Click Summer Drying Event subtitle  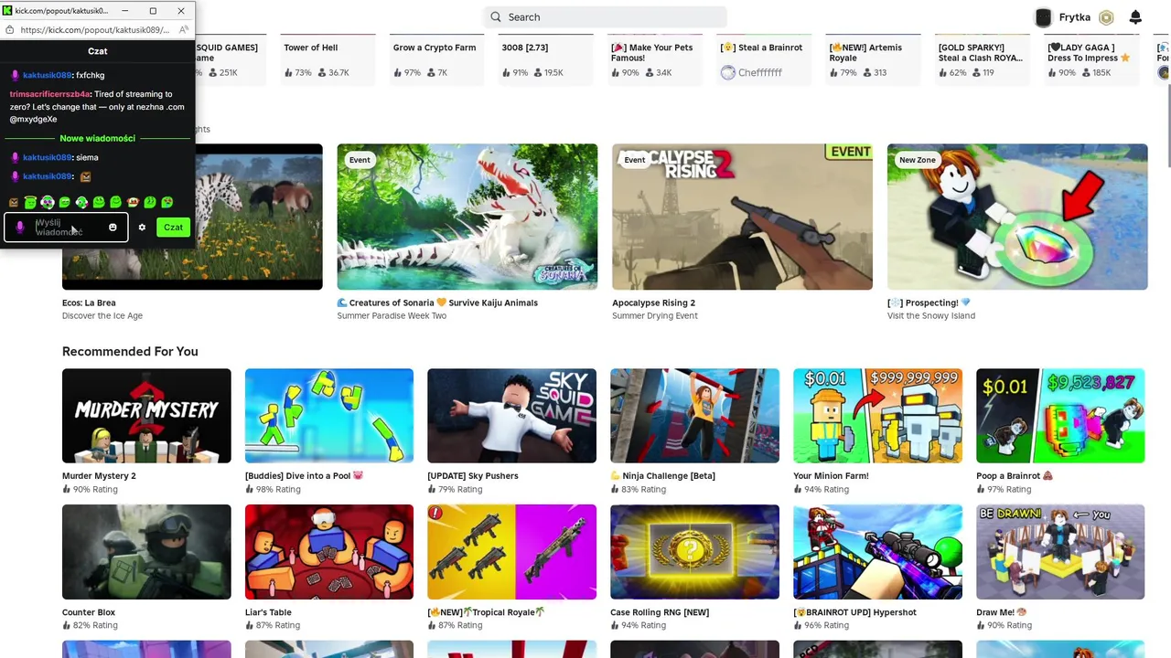click(655, 315)
